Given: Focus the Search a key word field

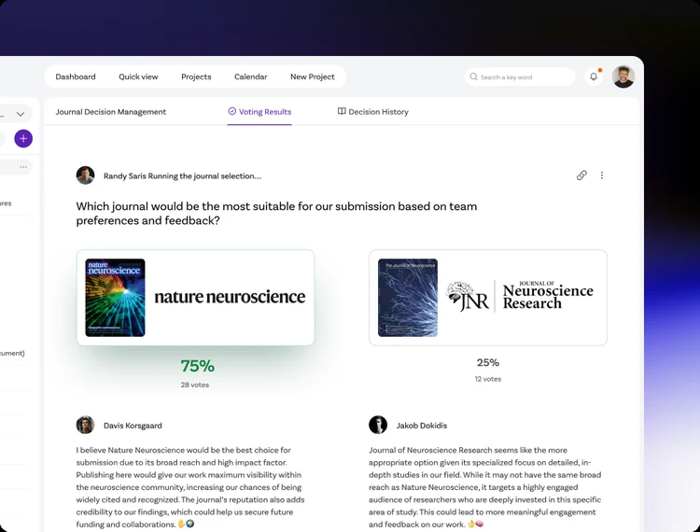Looking at the screenshot, I should click(520, 77).
